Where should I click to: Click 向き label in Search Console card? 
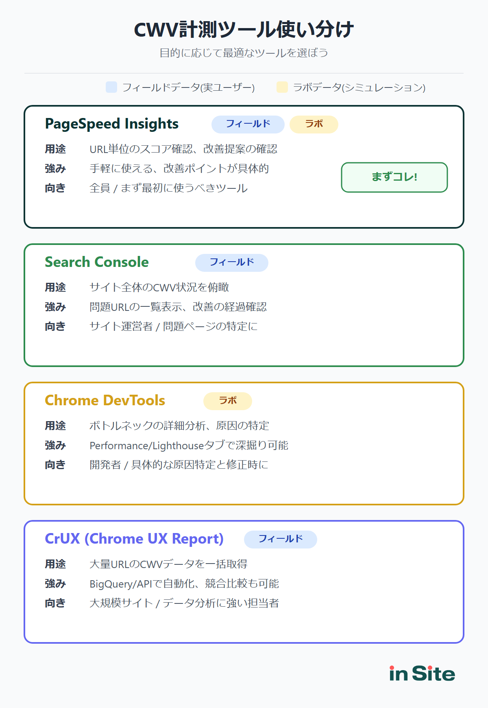pyautogui.click(x=55, y=326)
